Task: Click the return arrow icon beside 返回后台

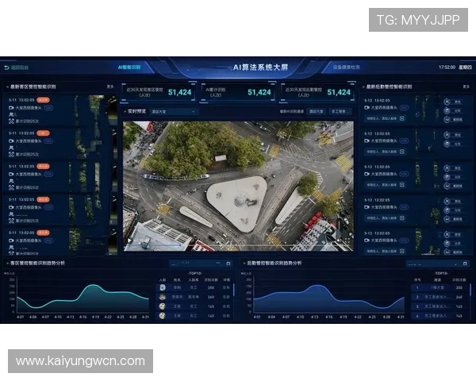Action: (6, 67)
